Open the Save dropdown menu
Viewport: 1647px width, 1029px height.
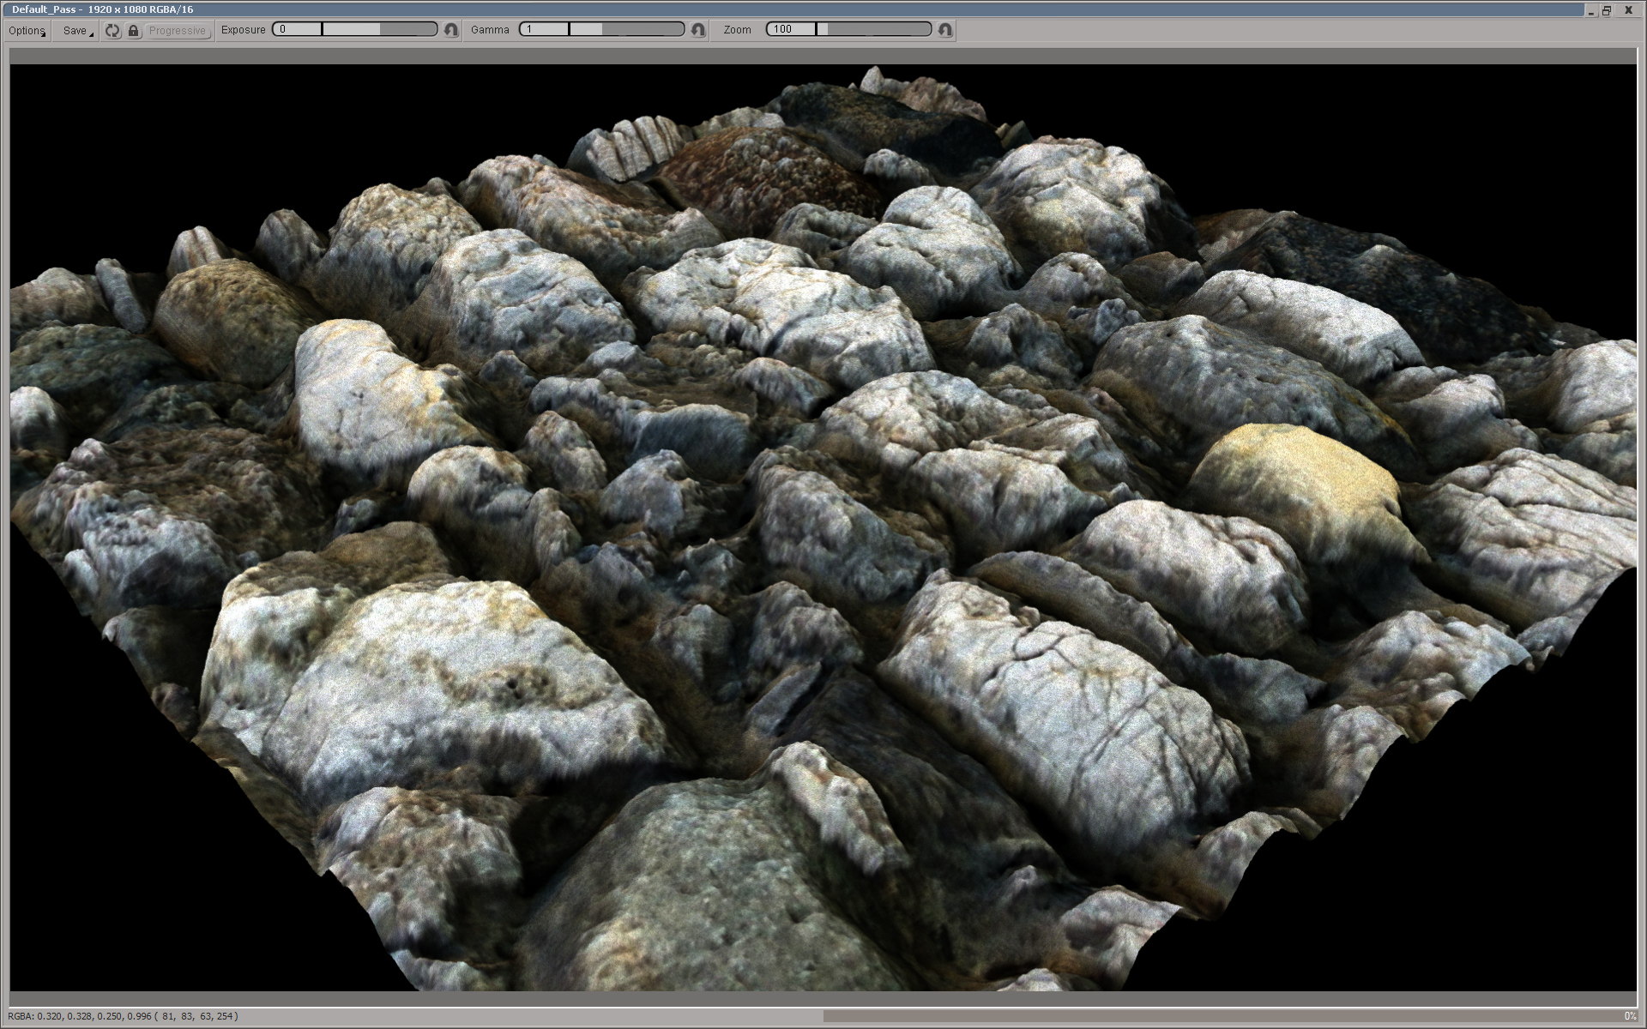pyautogui.click(x=75, y=30)
